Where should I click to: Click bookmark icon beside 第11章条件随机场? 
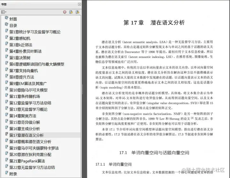6,95
